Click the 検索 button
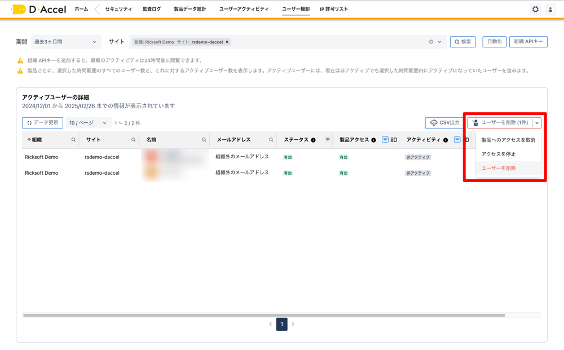This screenshot has width=564, height=350. click(x=462, y=42)
